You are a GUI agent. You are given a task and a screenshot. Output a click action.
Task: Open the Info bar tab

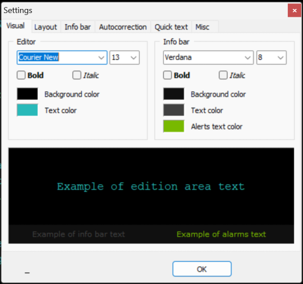(77, 27)
